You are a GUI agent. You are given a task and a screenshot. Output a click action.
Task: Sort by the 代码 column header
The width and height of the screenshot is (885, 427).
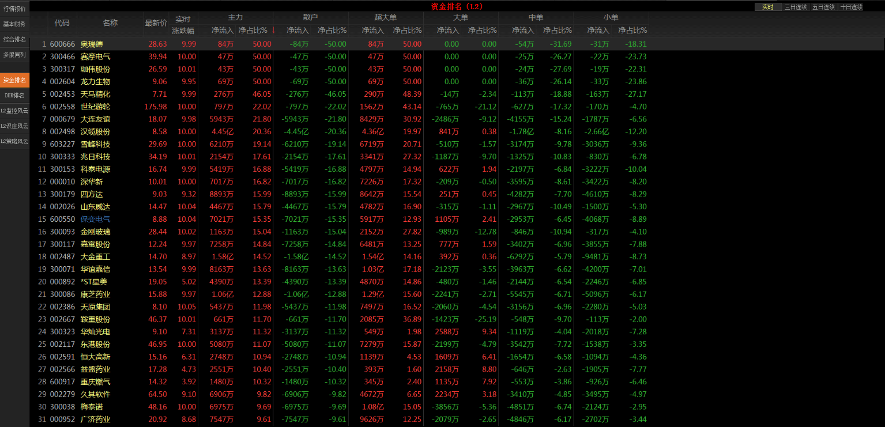62,23
